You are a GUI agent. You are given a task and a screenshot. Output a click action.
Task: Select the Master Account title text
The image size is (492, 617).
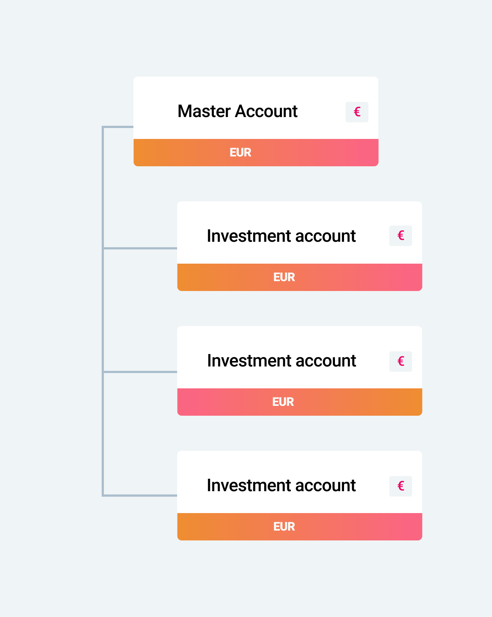pos(238,111)
